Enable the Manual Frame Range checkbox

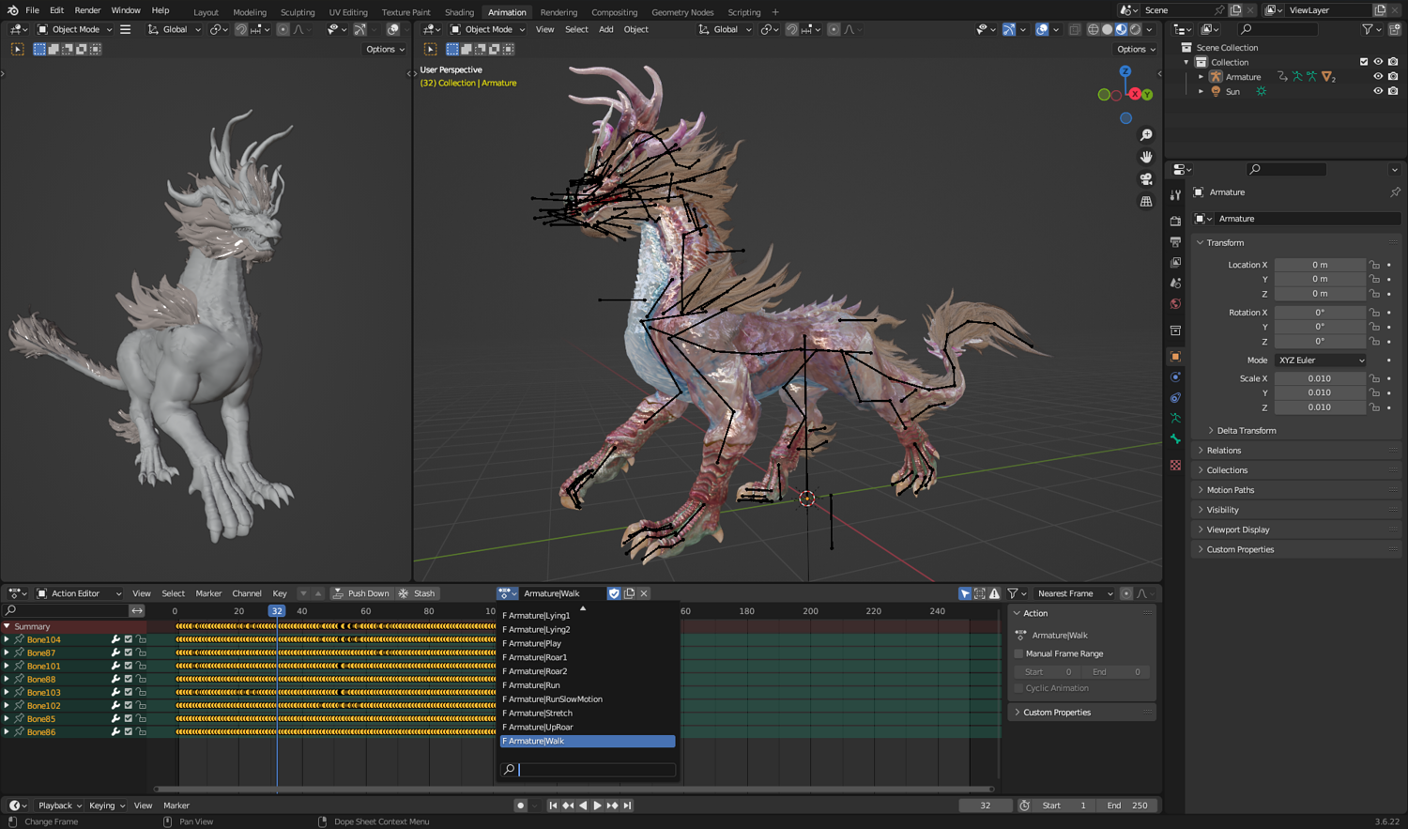click(x=1019, y=653)
